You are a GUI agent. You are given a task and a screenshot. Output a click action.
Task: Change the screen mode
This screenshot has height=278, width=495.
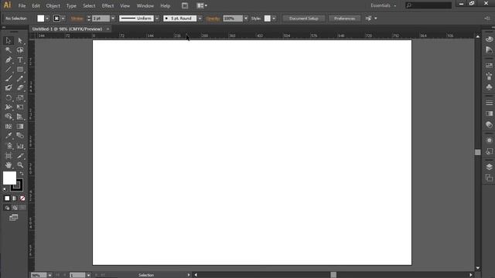[x=14, y=218]
